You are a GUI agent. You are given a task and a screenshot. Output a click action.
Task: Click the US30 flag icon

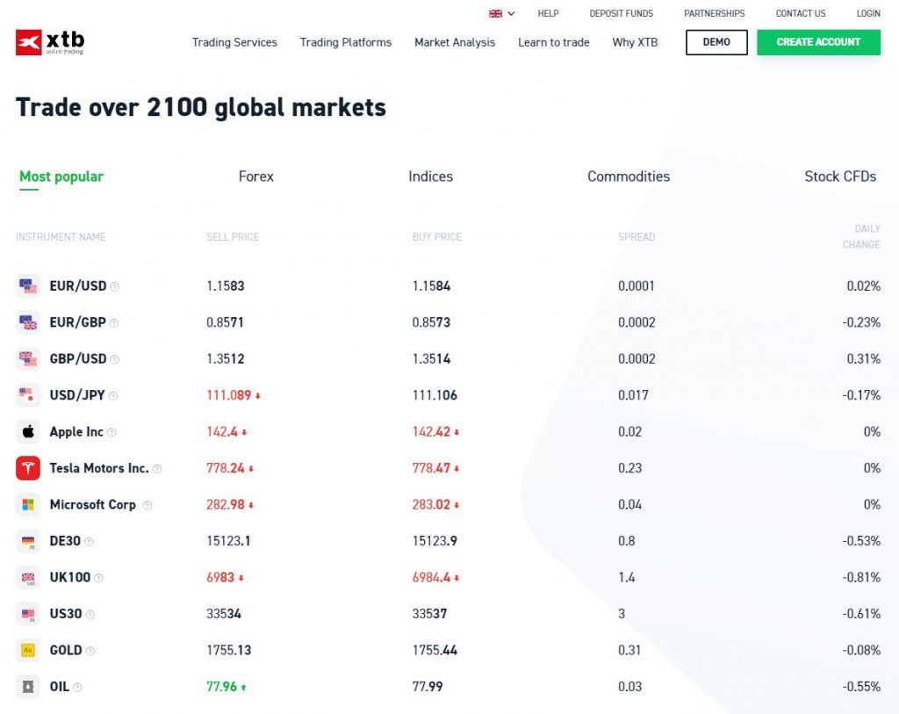coord(27,614)
